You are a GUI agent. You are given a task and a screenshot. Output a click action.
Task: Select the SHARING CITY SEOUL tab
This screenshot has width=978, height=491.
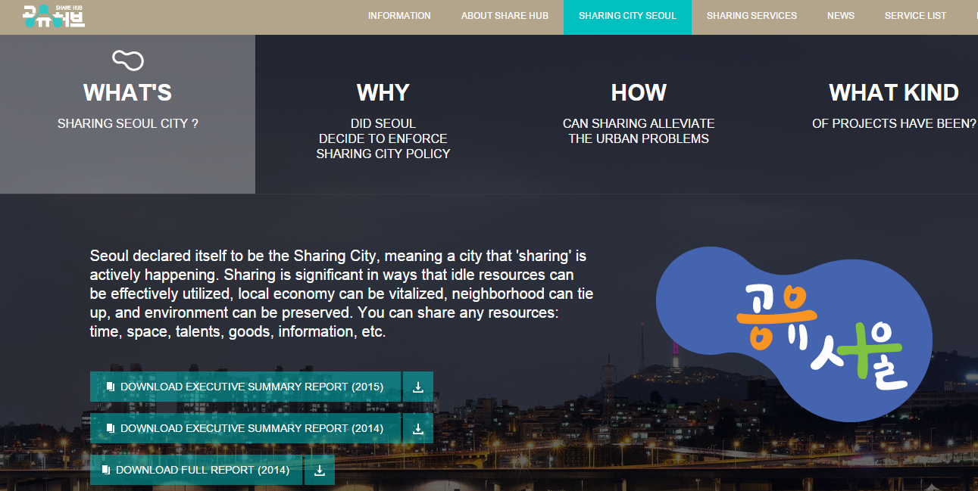click(x=627, y=16)
